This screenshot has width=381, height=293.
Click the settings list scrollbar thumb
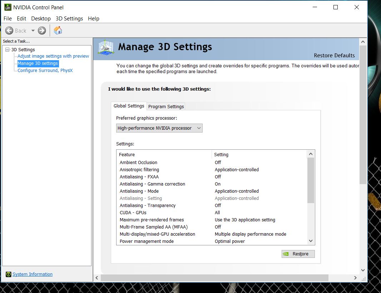point(311,180)
